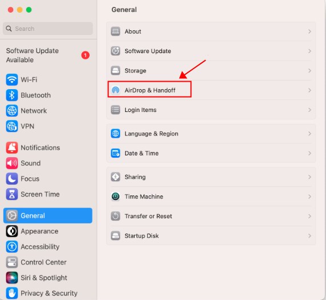Click the Software Update gear icon in General pane
326x300 pixels.
coord(115,51)
